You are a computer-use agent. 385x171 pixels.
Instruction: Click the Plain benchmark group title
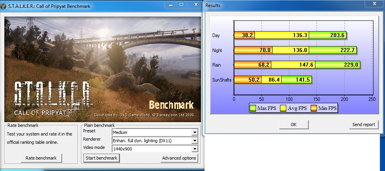pos(99,125)
